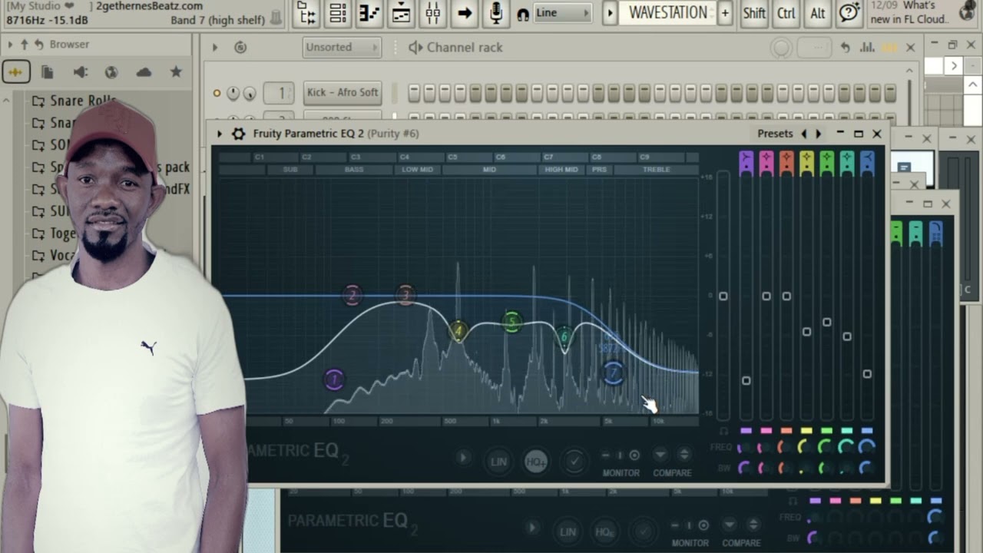Click the Channel rack loop reset icon
Screen dimensions: 983x553
pyautogui.click(x=240, y=48)
